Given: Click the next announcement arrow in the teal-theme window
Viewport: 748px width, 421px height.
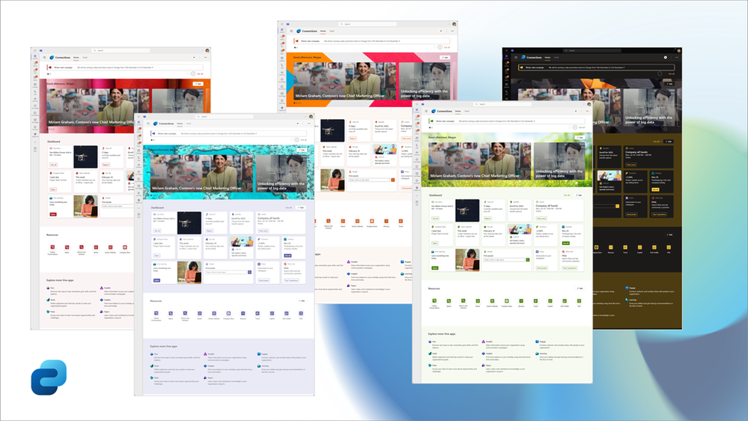Looking at the screenshot, I should point(297,140).
